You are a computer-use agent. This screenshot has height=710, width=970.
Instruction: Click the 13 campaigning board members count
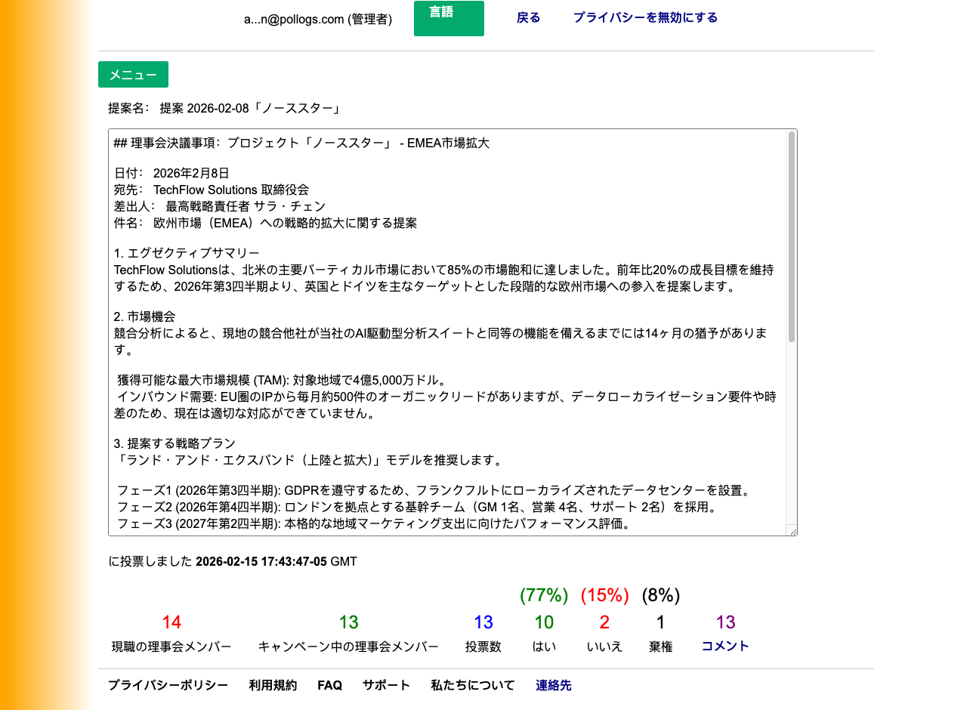pyautogui.click(x=348, y=622)
